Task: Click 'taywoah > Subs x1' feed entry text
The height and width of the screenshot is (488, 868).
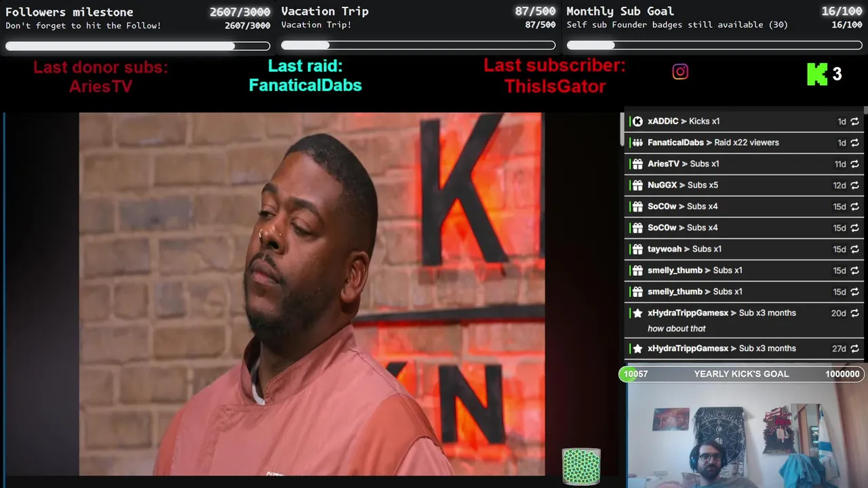Action: coord(685,249)
